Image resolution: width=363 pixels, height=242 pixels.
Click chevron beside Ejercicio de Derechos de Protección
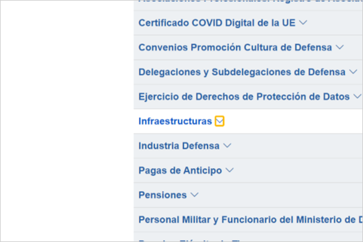pyautogui.click(x=358, y=96)
